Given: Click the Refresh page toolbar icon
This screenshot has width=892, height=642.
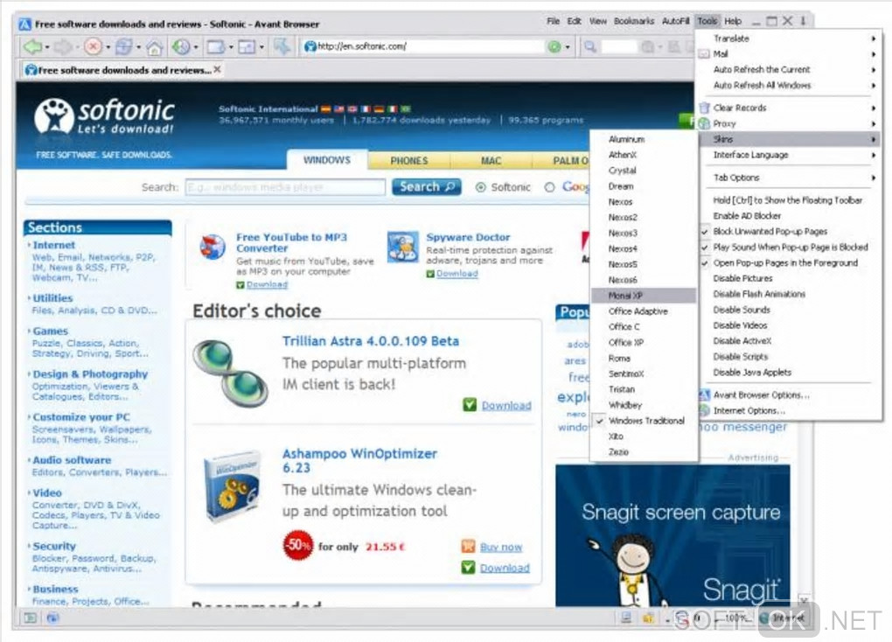Looking at the screenshot, I should pyautogui.click(x=123, y=46).
